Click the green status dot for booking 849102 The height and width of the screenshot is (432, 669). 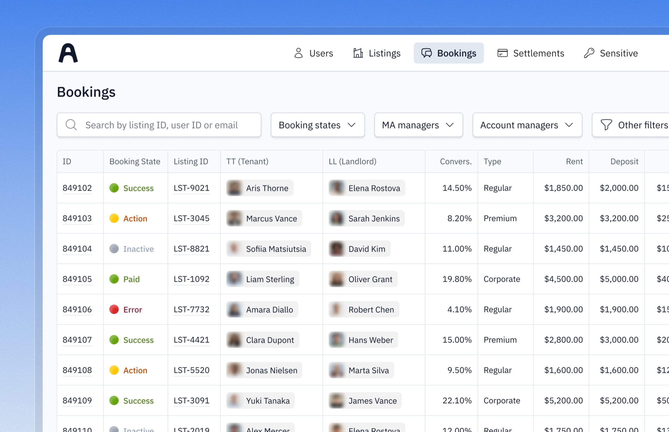114,188
